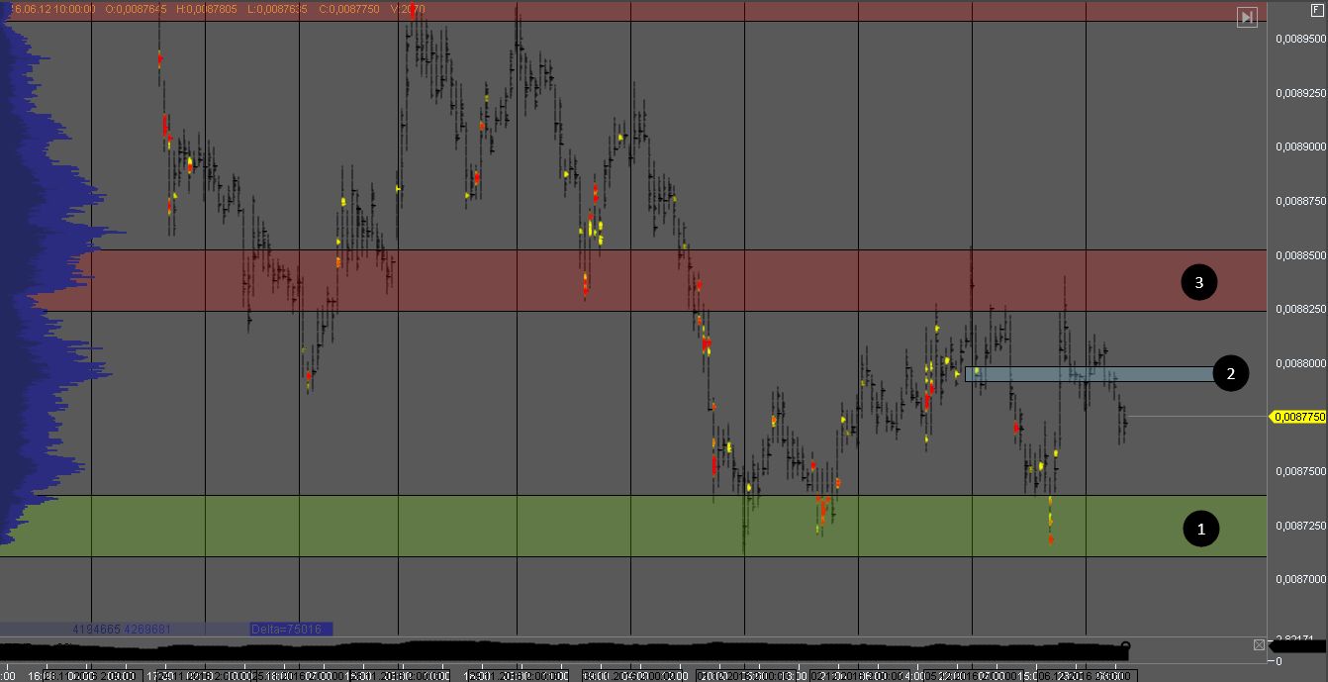Click the 0,0088500 price scale label
The height and width of the screenshot is (682, 1328).
pyautogui.click(x=1298, y=255)
